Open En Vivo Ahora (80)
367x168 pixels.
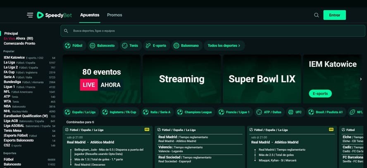click(18, 38)
